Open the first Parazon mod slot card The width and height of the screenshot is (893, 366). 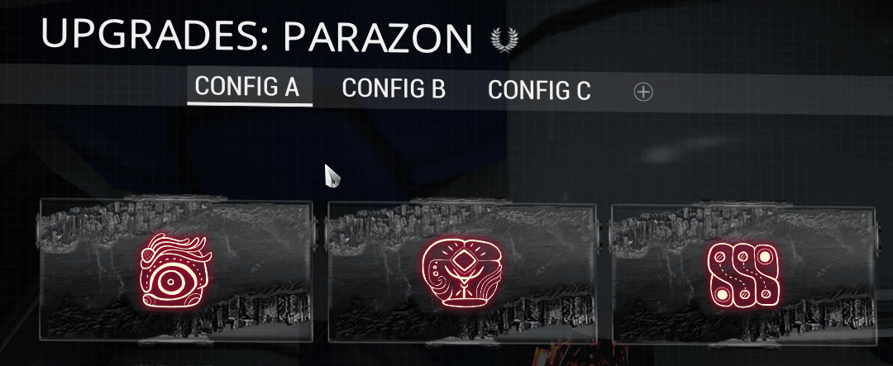pyautogui.click(x=176, y=270)
